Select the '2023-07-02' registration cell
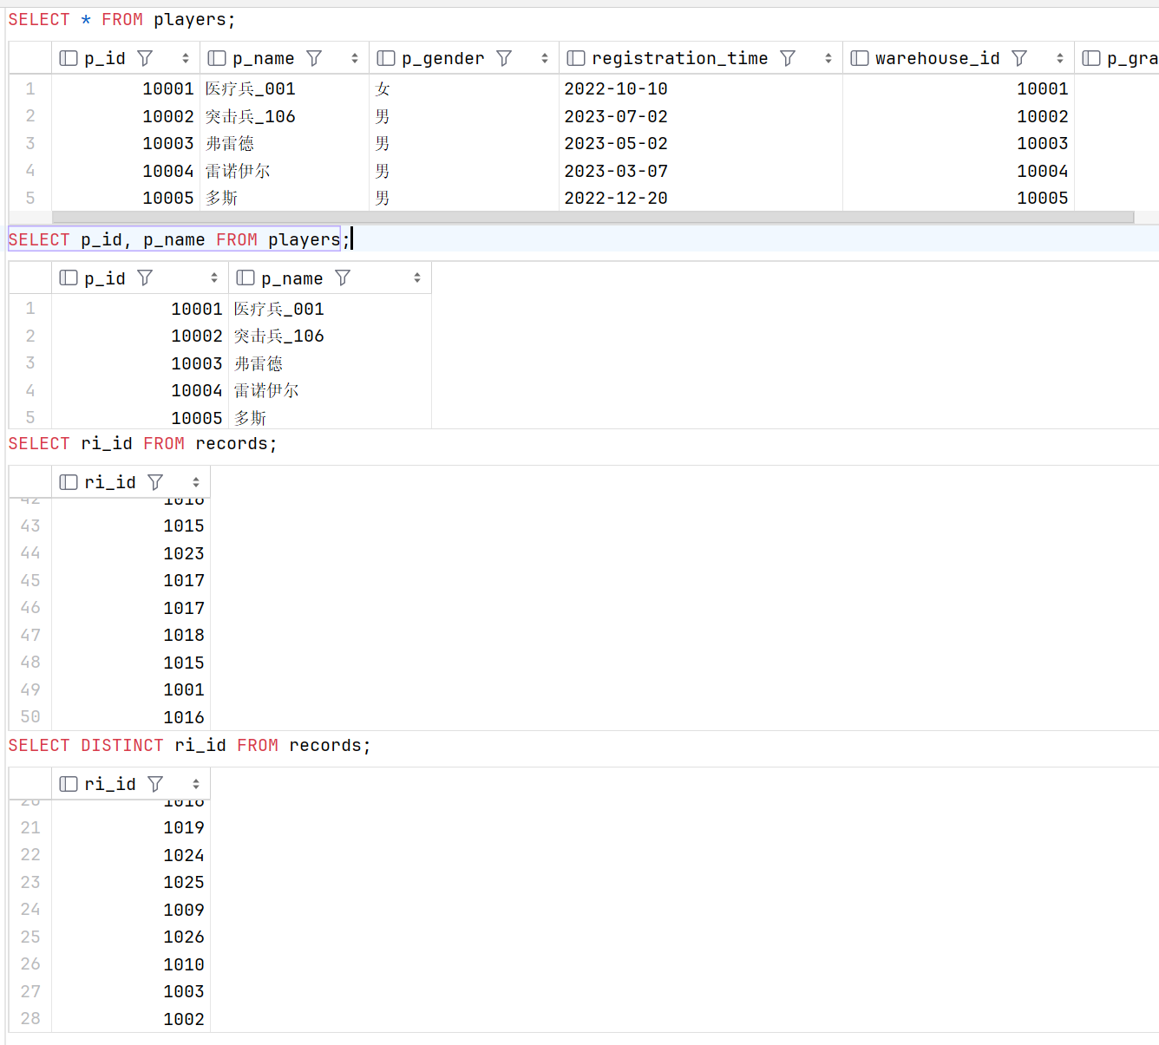This screenshot has height=1045, width=1159. coord(616,116)
